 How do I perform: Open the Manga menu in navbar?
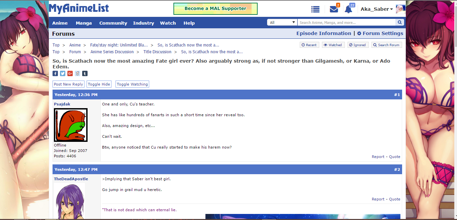[x=84, y=23]
